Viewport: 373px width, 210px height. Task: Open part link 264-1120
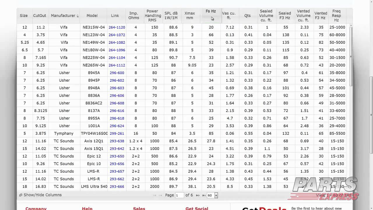tap(117, 27)
